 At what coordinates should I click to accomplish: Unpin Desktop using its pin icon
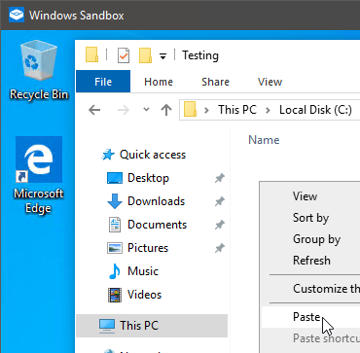click(220, 178)
